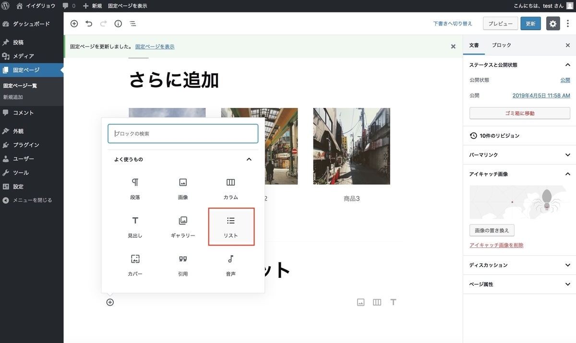Insert a リスト list block
This screenshot has width=576, height=343.
(x=231, y=227)
